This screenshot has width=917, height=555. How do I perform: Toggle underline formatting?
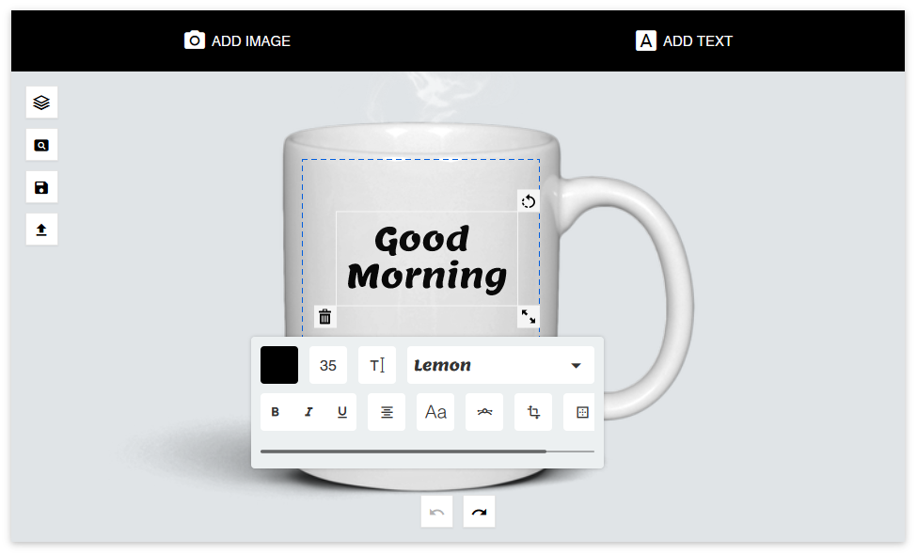coord(341,412)
